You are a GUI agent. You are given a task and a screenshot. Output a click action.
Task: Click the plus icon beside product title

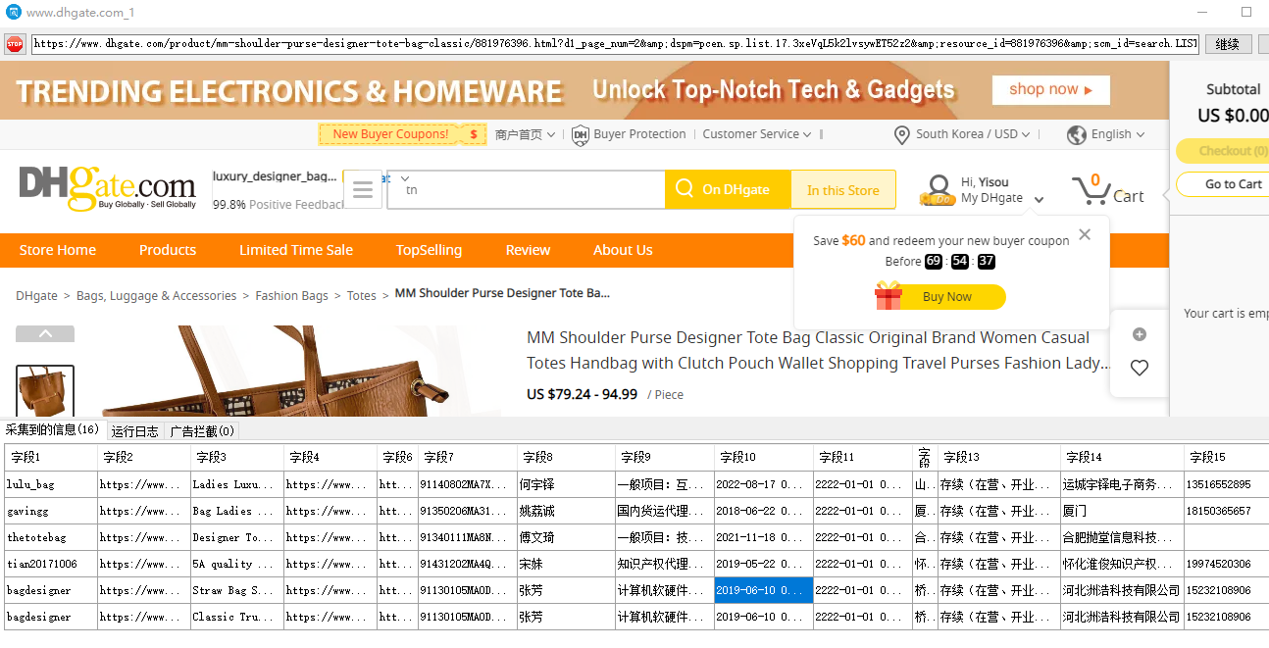pos(1140,334)
